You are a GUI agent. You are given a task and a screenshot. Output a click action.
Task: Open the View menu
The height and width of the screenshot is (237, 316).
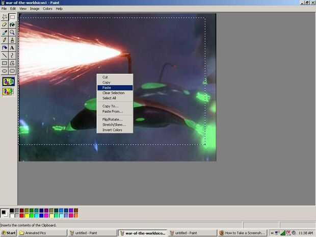23,9
